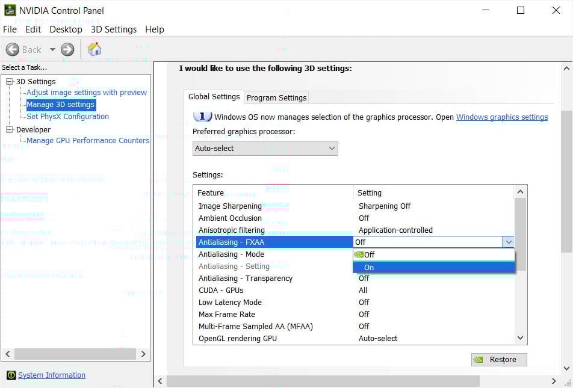Image resolution: width=573 pixels, height=388 pixels.
Task: Click the System Information icon
Action: tap(11, 375)
